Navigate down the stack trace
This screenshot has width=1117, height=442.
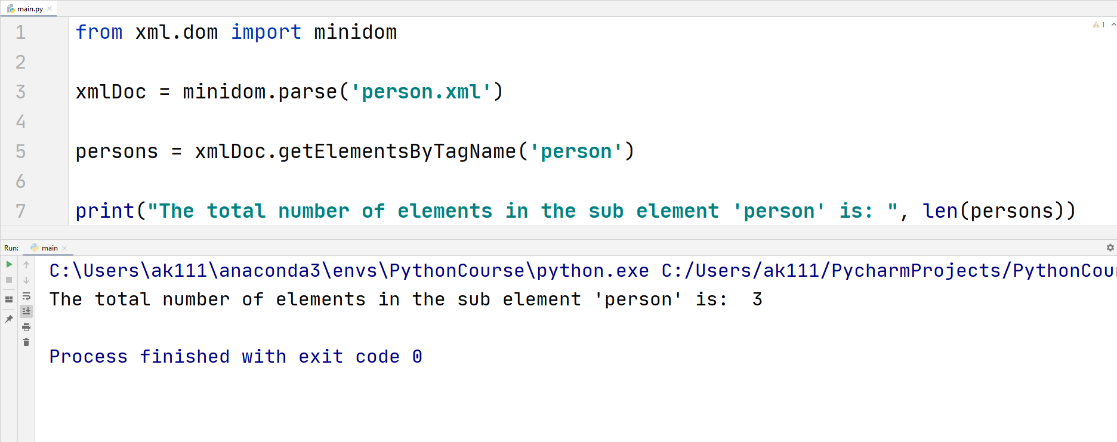click(x=26, y=280)
